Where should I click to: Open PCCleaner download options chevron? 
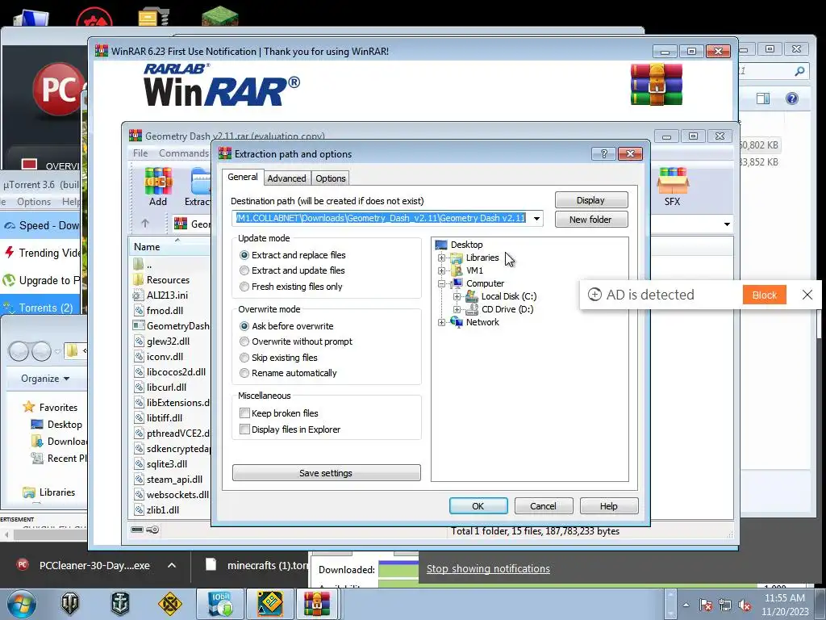172,565
